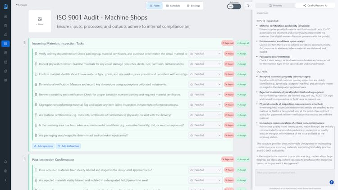Click Reject all for Incoming Materials section
The height and width of the screenshot is (190, 338).
(x=228, y=43)
